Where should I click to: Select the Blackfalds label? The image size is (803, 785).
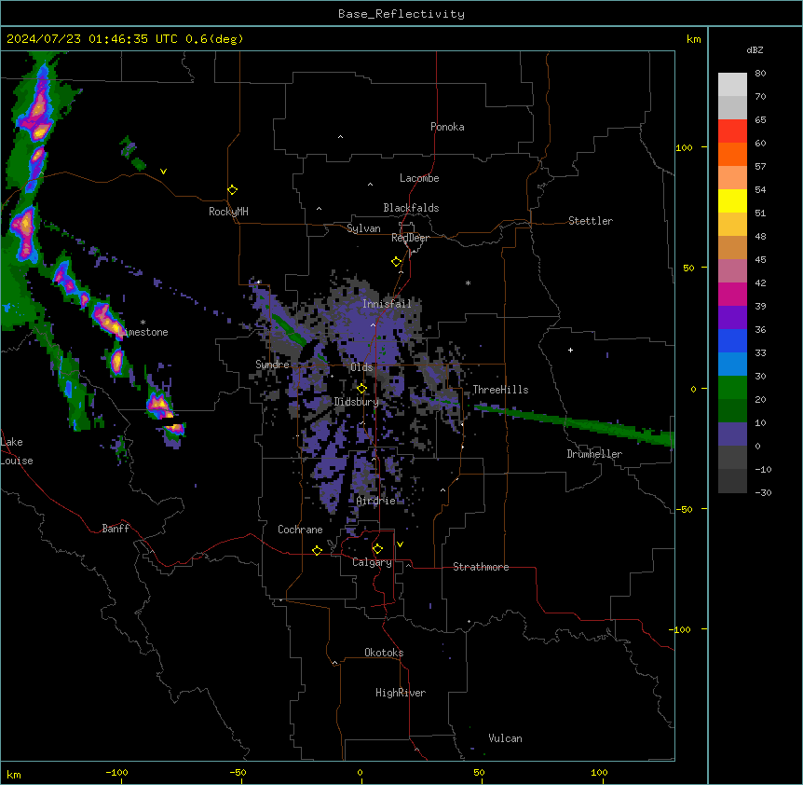coord(411,208)
